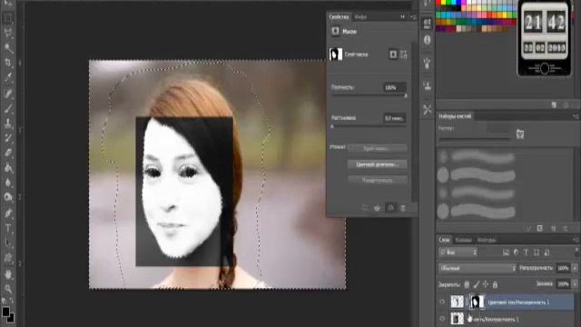581x327 pixels.
Task: Click the Инвертировать button
Action: [x=378, y=180]
